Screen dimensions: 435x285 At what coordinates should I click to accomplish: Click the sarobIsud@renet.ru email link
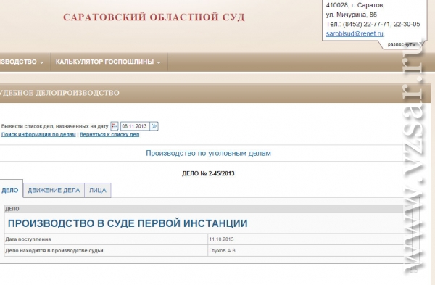(x=355, y=33)
